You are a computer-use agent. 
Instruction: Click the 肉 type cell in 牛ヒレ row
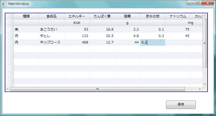click(26, 36)
